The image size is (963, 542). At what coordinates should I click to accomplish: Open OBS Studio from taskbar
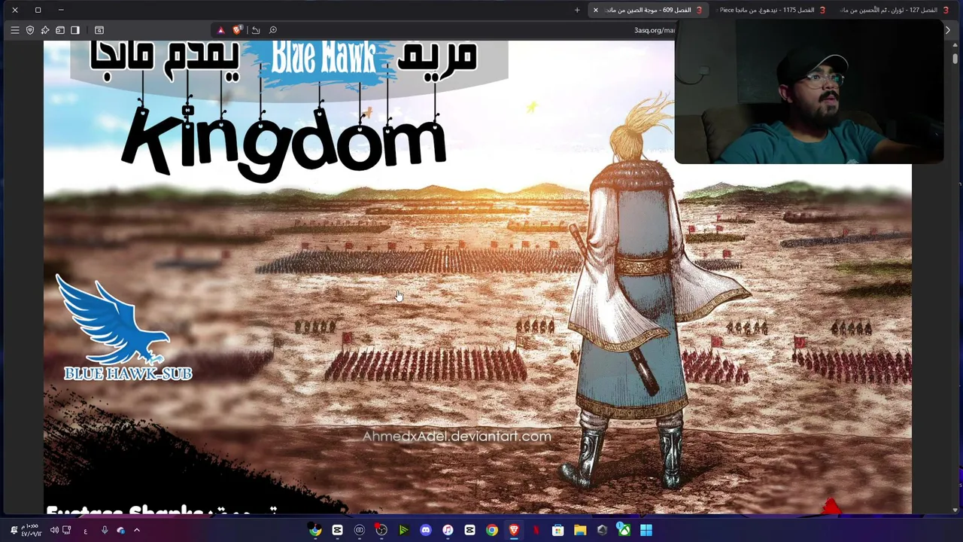coord(381,530)
